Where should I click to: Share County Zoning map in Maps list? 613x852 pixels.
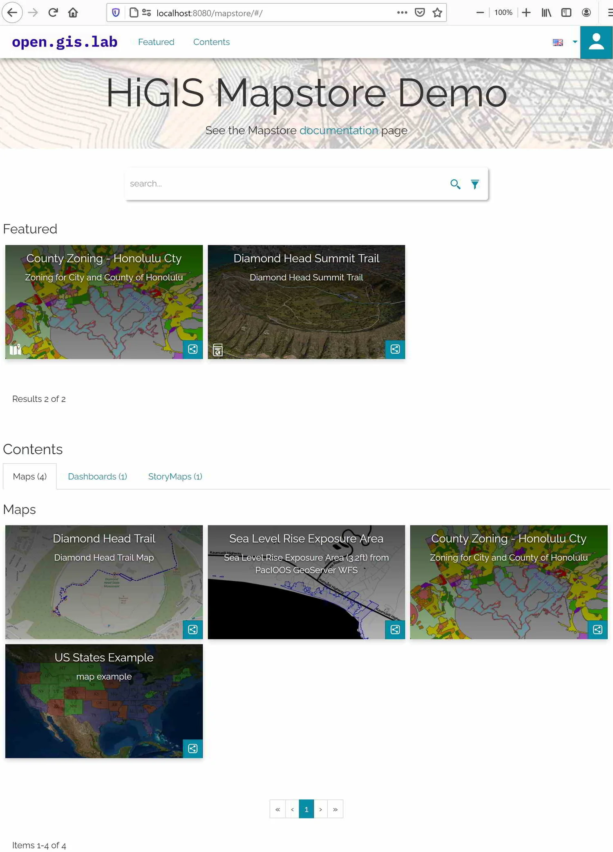click(597, 629)
